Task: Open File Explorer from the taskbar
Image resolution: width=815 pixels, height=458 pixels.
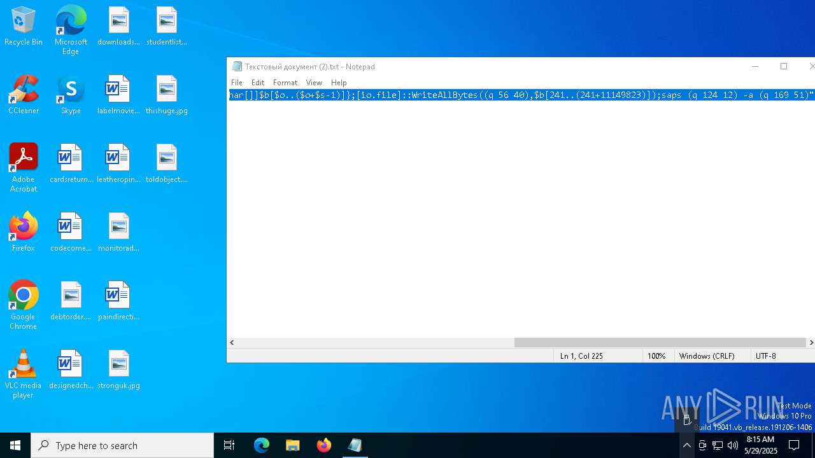Action: [293, 445]
